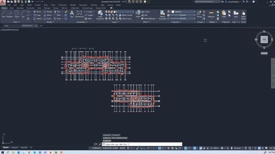
Task: Expand the Block panel
Action: pyautogui.click(x=147, y=22)
